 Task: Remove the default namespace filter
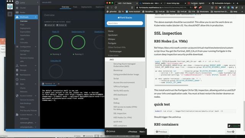click(54, 25)
